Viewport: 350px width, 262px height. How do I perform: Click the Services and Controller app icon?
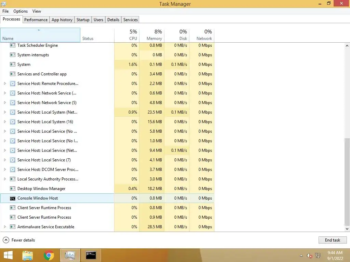click(13, 74)
